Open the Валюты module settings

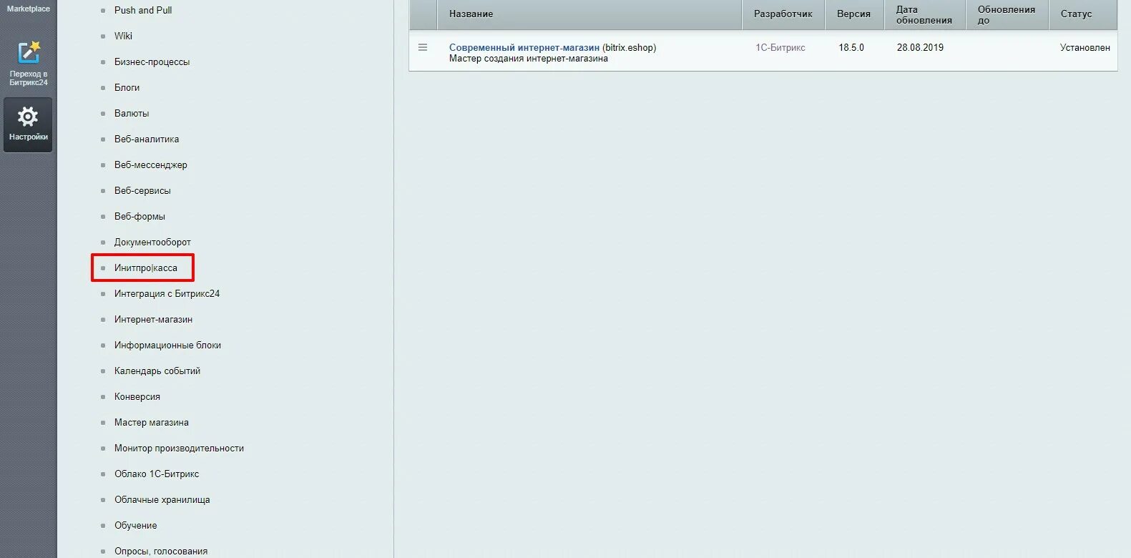pos(132,113)
